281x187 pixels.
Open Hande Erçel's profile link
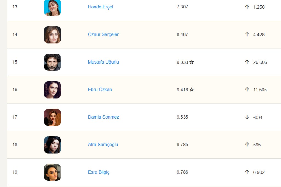100,7
